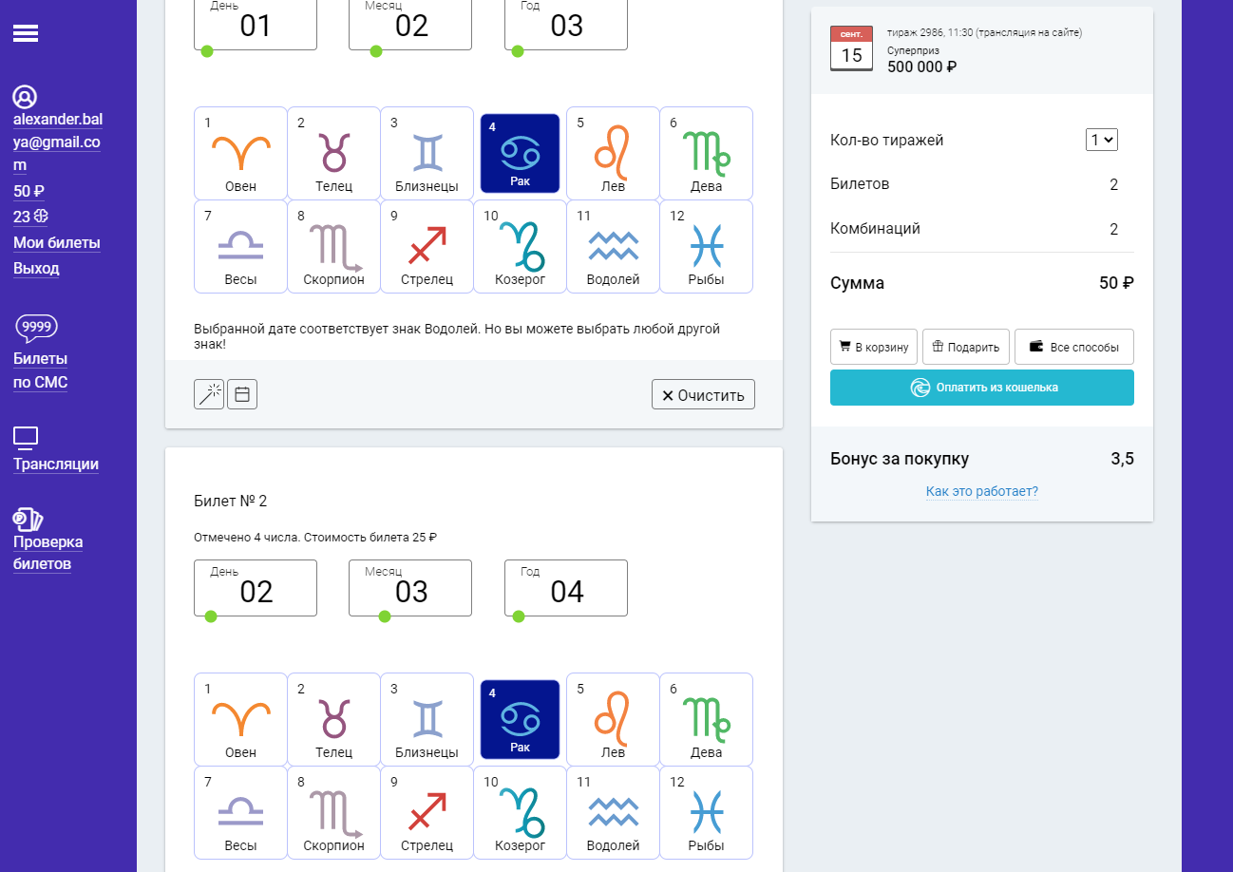Click the user profile avatar icon
The width and height of the screenshot is (1233, 872).
coord(25,97)
